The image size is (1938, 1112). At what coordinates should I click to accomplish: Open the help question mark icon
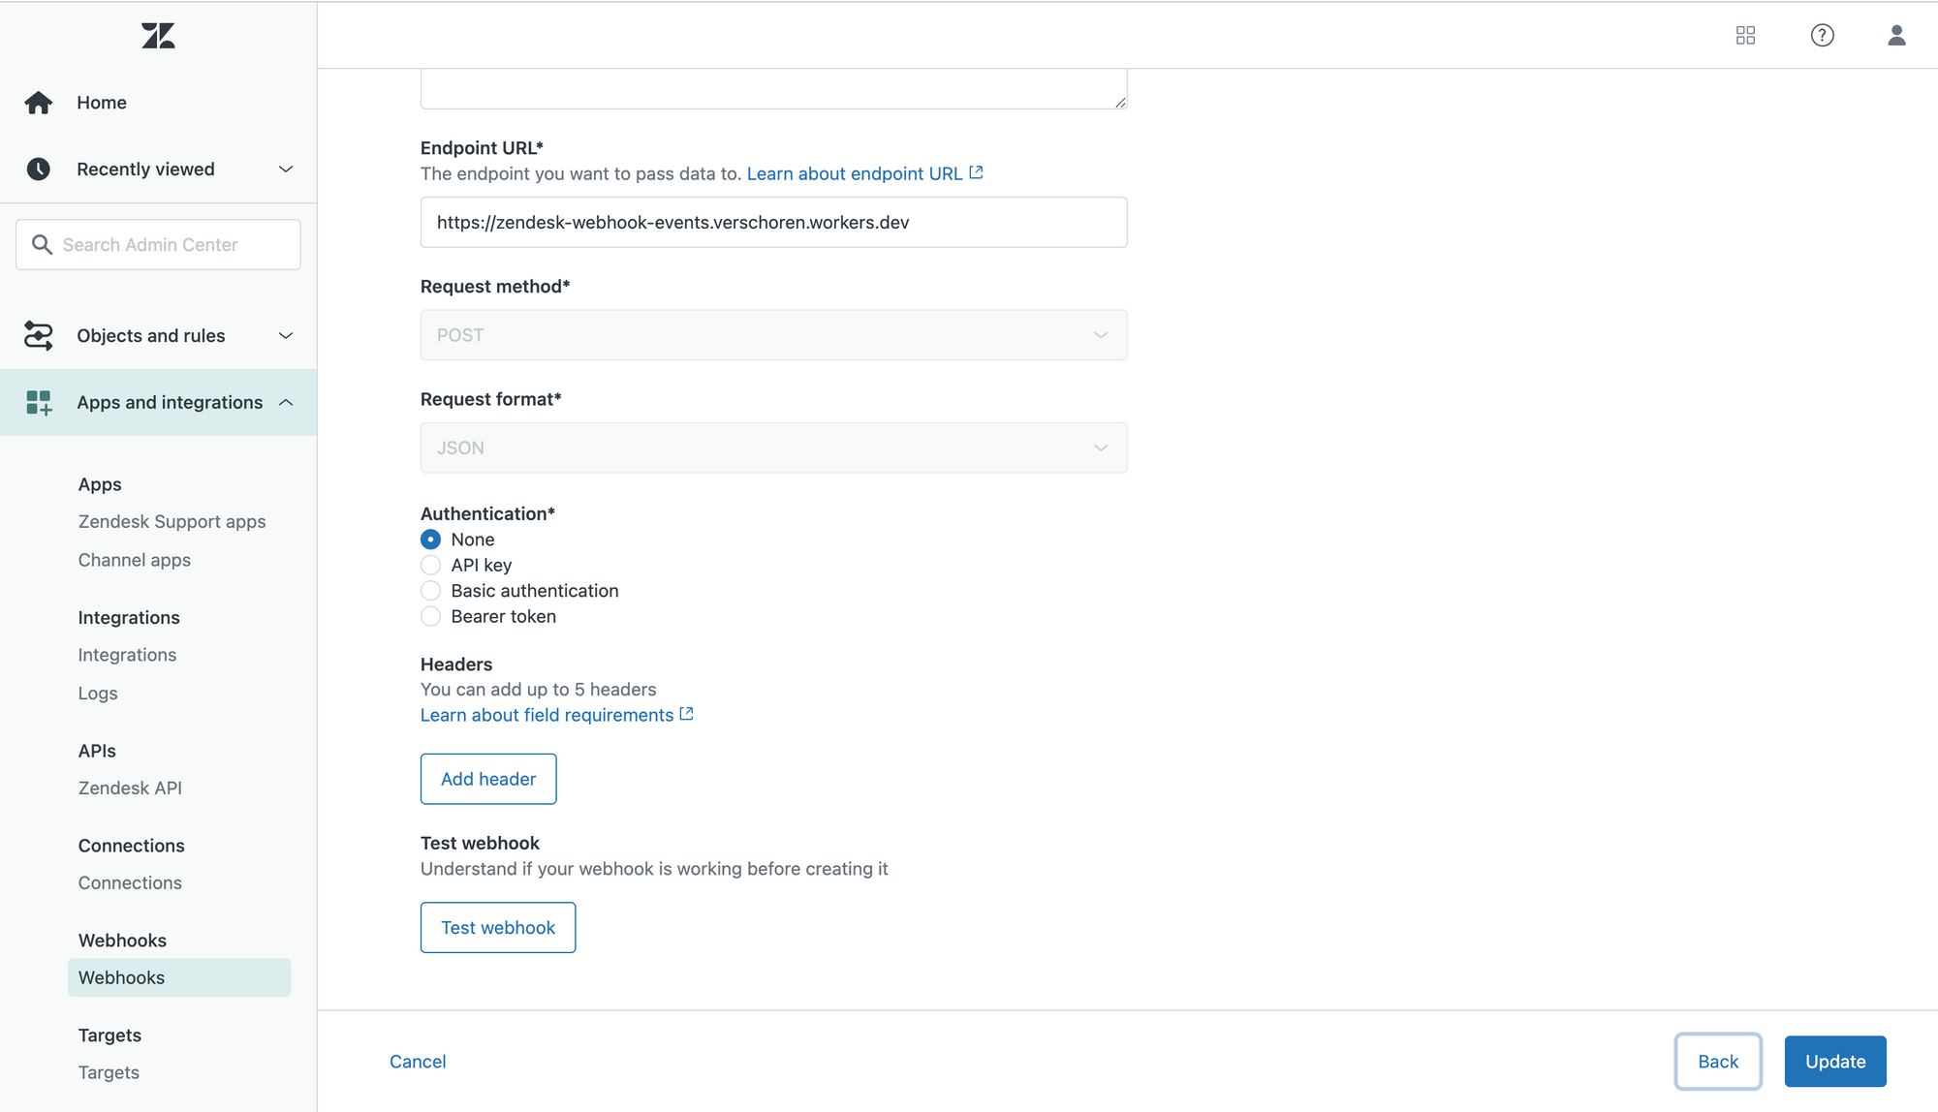[x=1822, y=36]
